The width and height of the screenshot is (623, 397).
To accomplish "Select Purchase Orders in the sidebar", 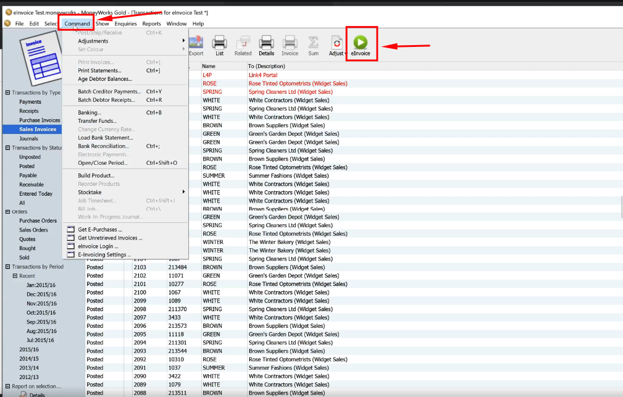I will click(x=38, y=220).
